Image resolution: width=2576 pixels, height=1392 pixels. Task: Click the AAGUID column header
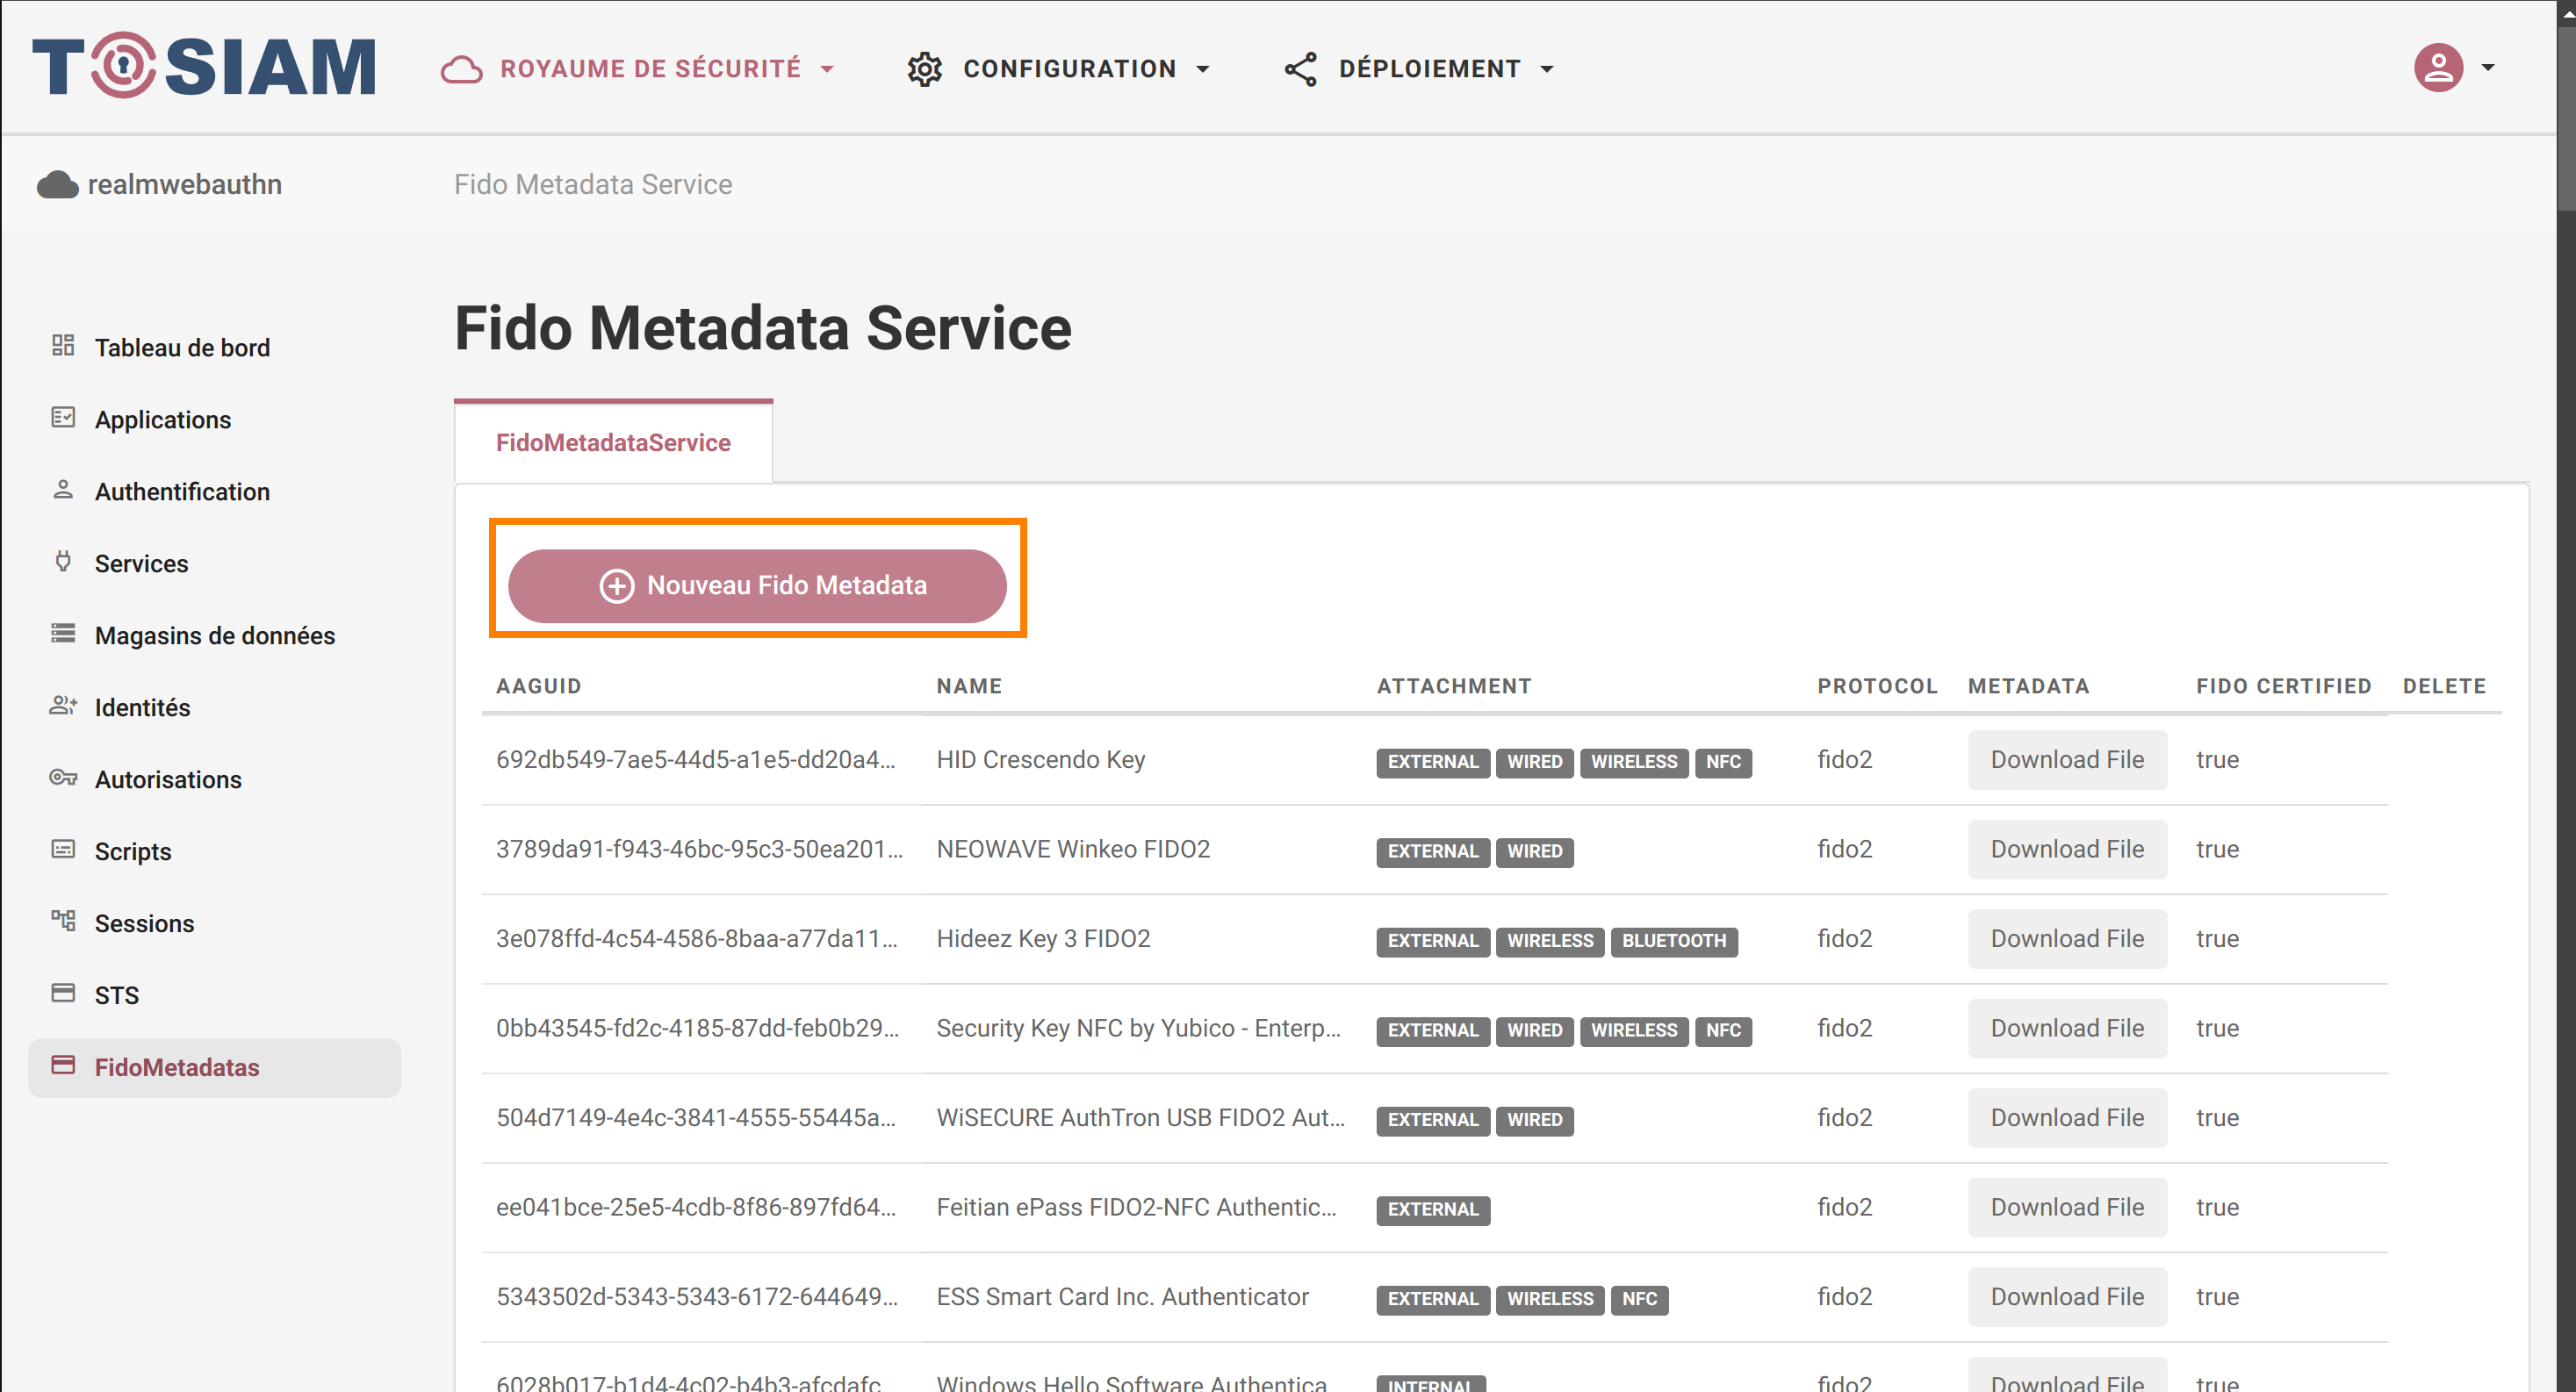(539, 686)
